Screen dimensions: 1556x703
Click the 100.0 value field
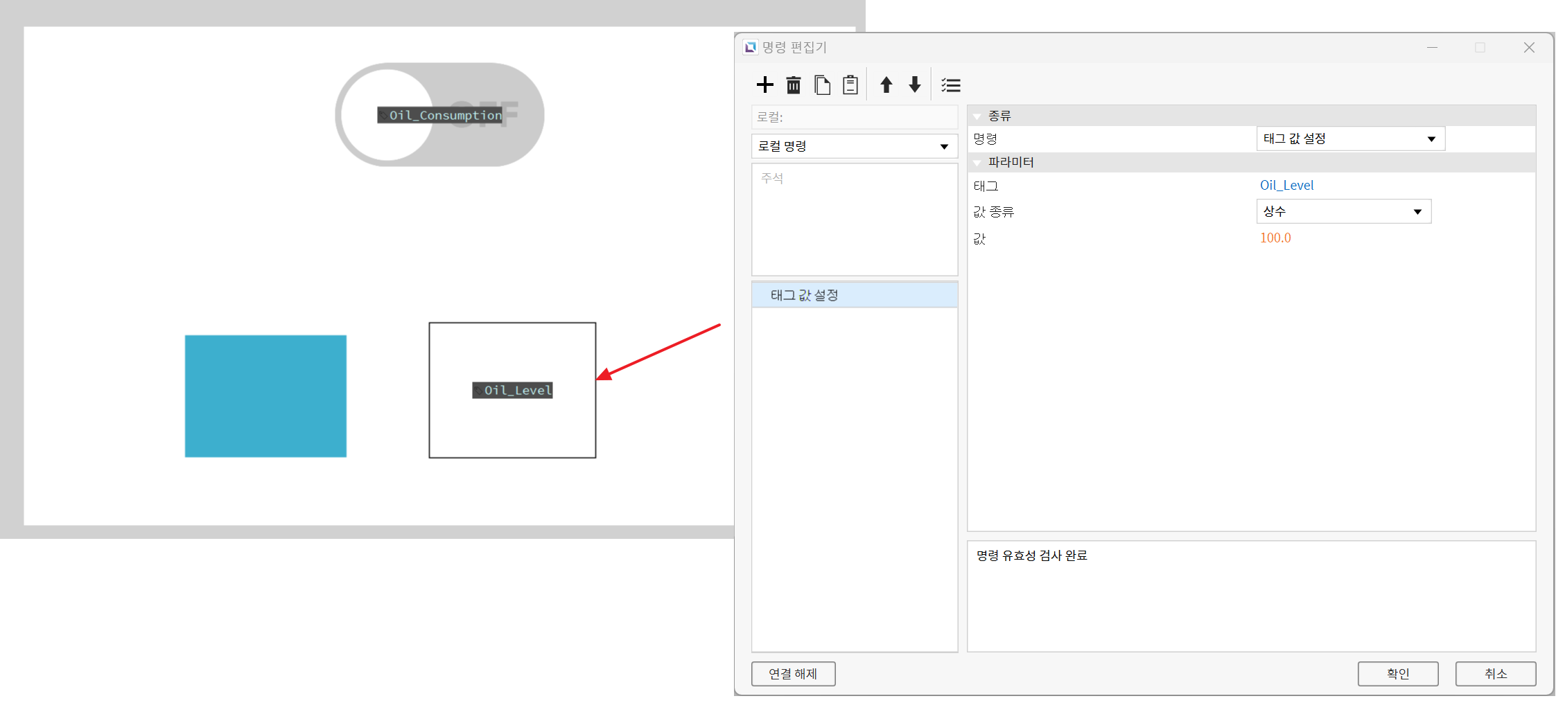pos(1275,238)
